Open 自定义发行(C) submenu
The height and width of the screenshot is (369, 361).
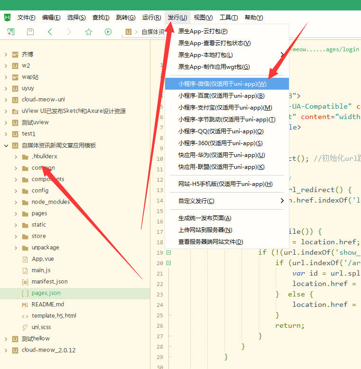(x=227, y=201)
